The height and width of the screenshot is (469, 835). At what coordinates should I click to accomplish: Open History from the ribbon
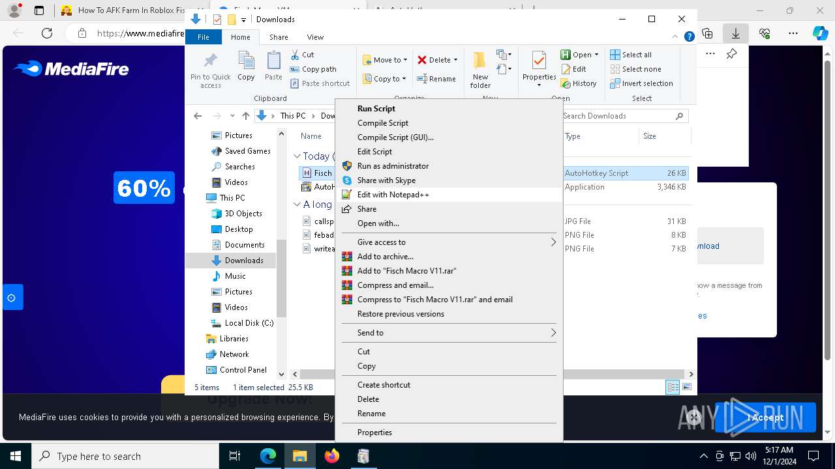(579, 83)
